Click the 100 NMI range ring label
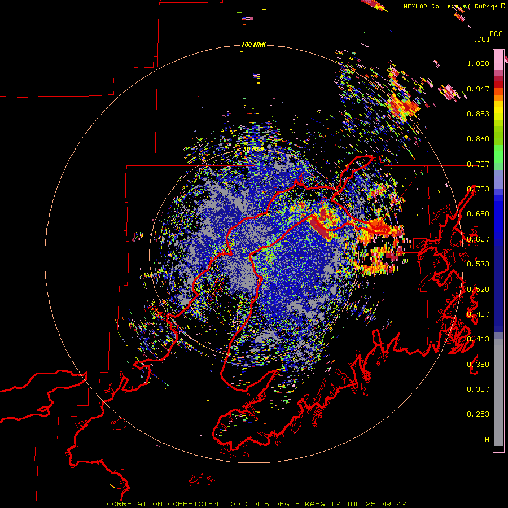Viewport: 508px width, 508px height. tap(253, 45)
